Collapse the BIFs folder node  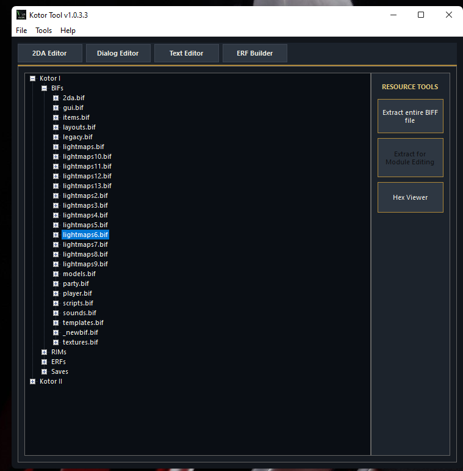click(x=44, y=88)
